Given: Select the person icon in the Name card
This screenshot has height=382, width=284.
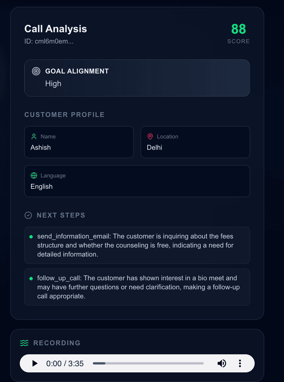Looking at the screenshot, I should tap(34, 136).
